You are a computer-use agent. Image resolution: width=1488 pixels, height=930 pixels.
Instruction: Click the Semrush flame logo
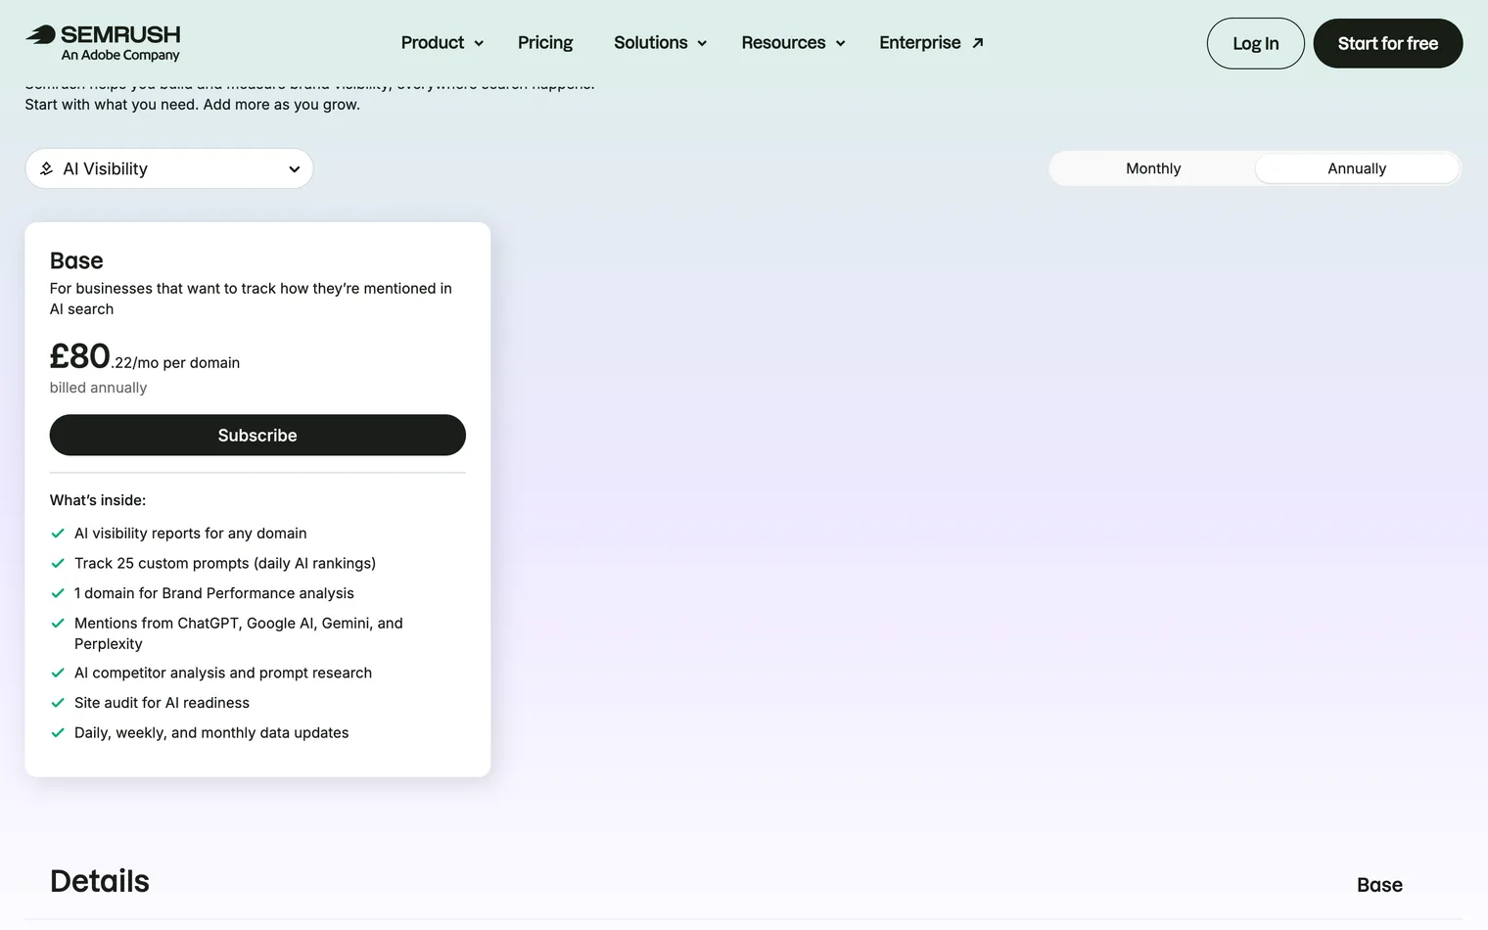pyautogui.click(x=41, y=34)
